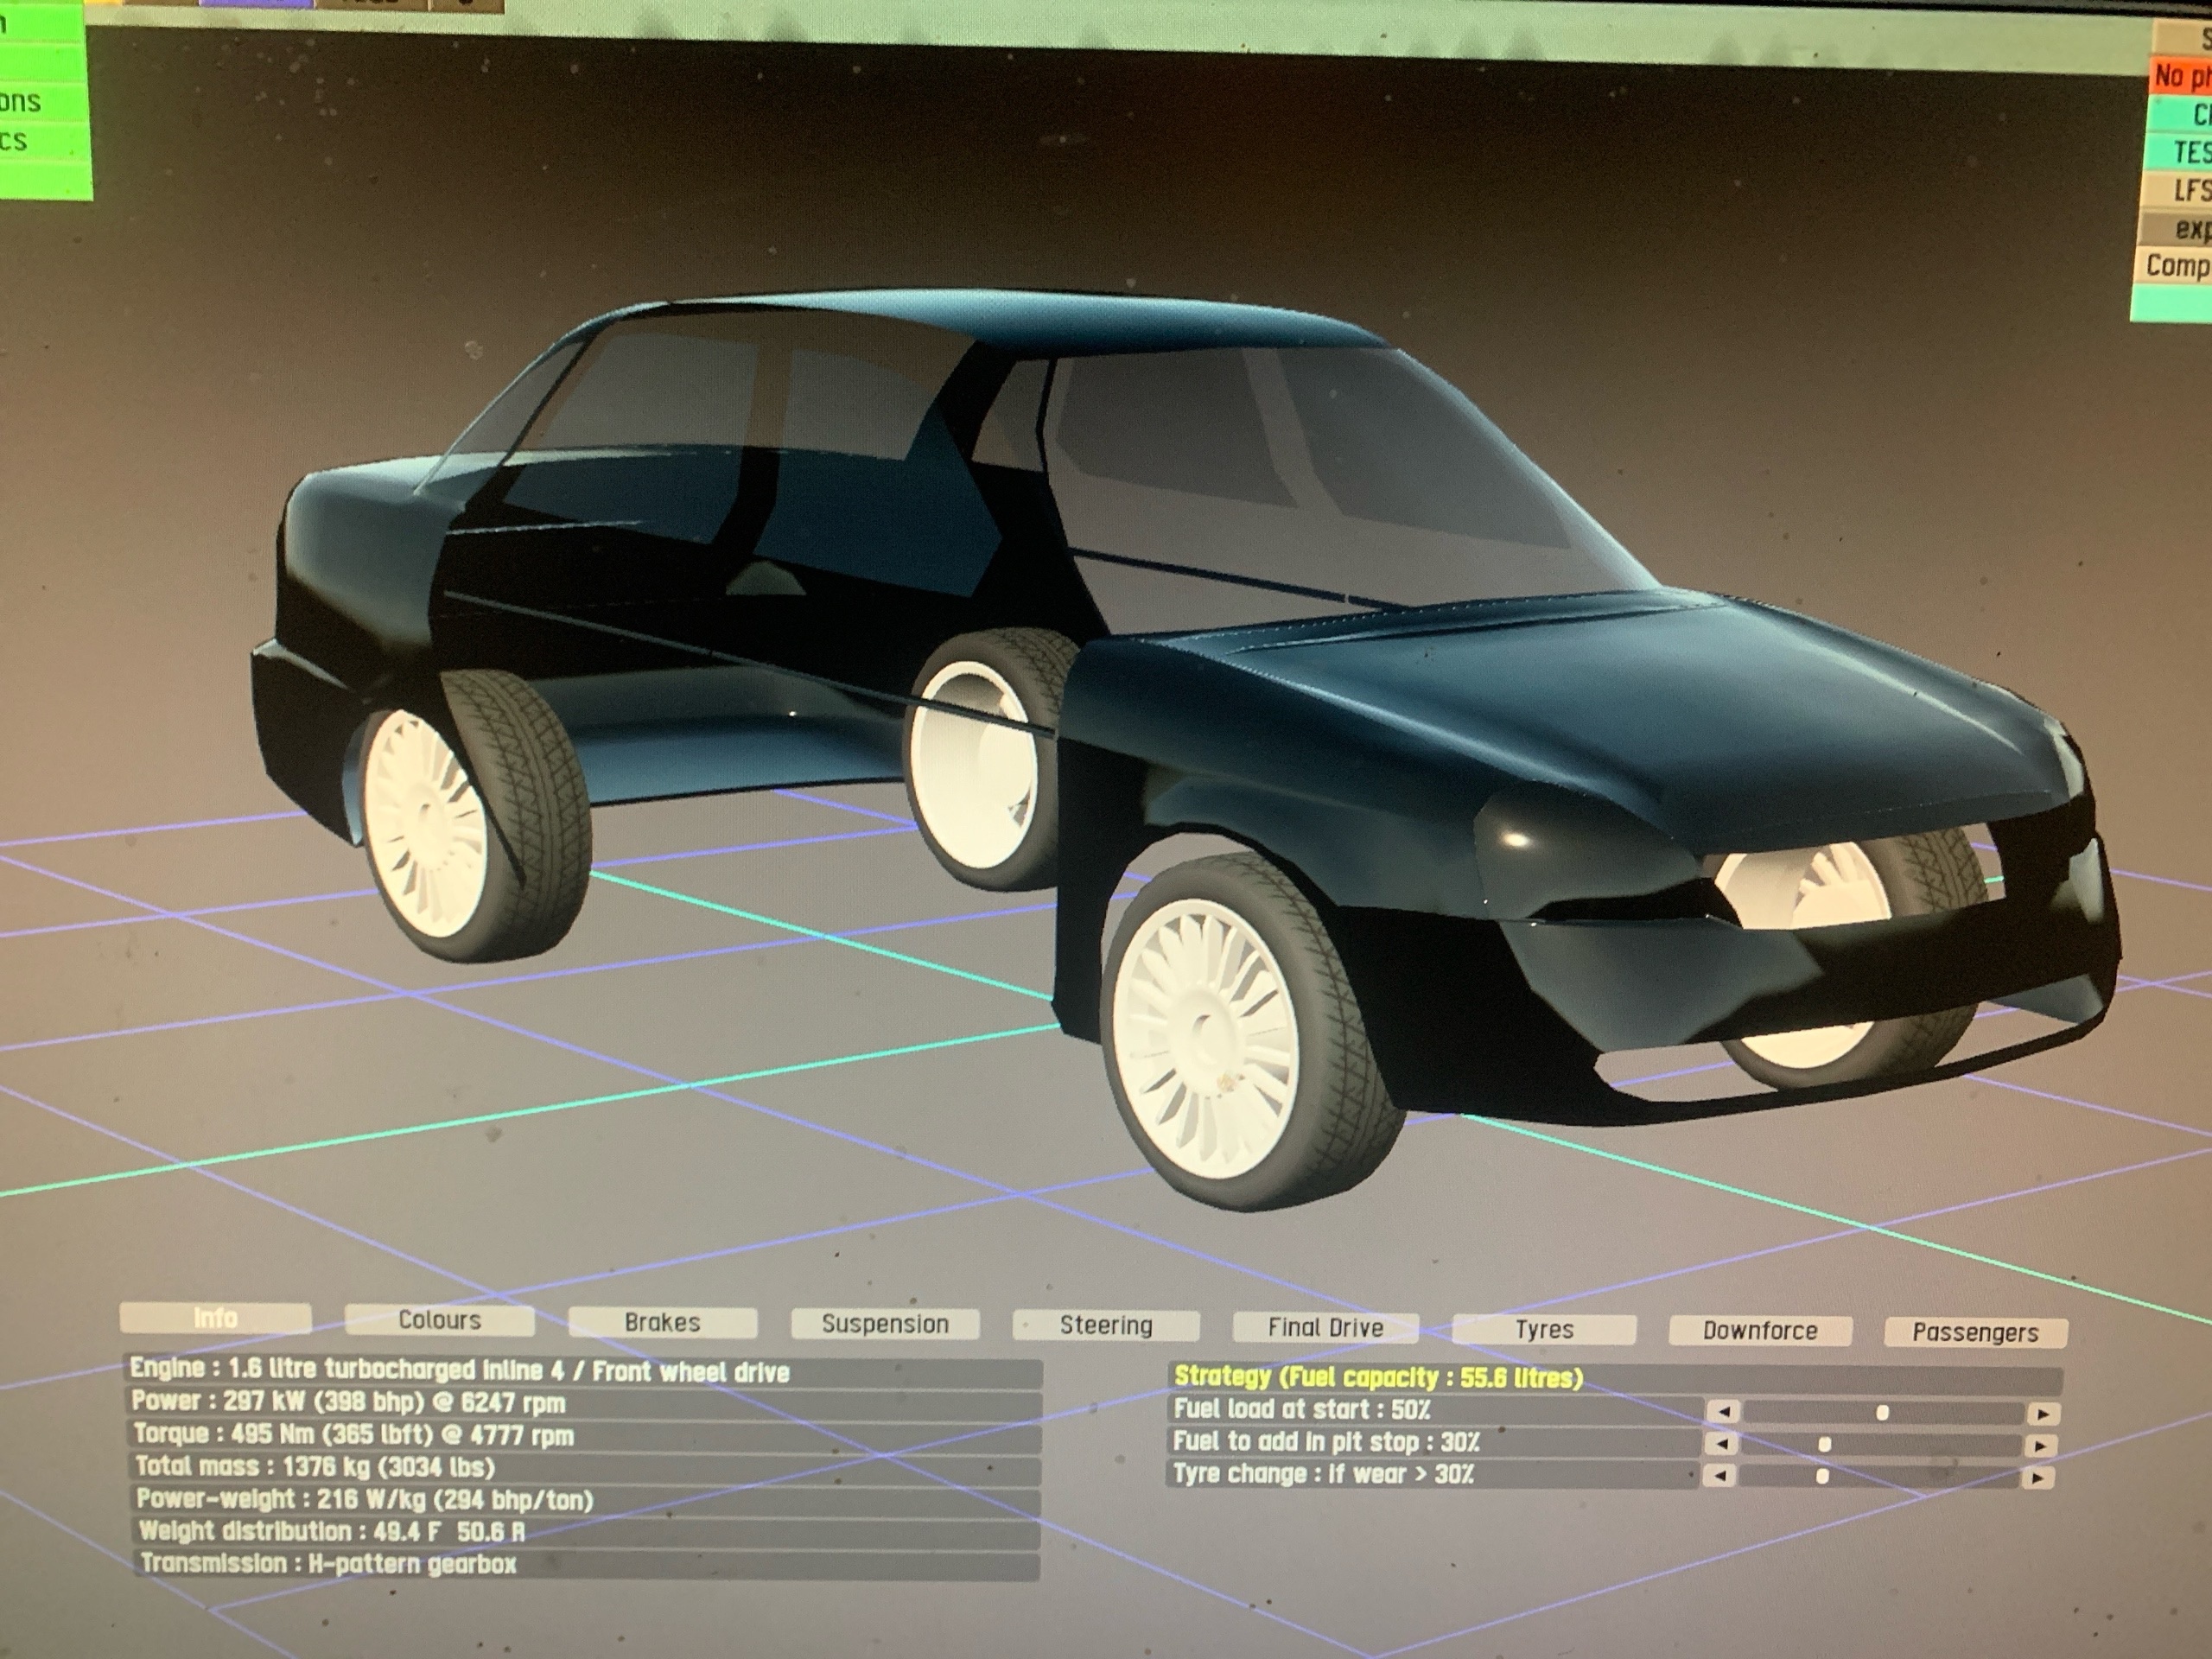Select the Suspension tab
Screen dimensions: 2212x1659
pyautogui.click(x=884, y=1324)
